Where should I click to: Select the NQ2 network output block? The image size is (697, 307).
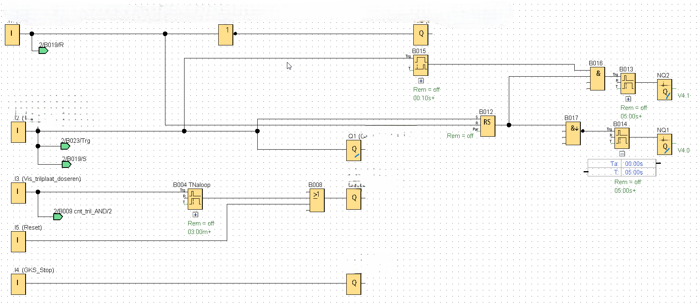click(664, 90)
